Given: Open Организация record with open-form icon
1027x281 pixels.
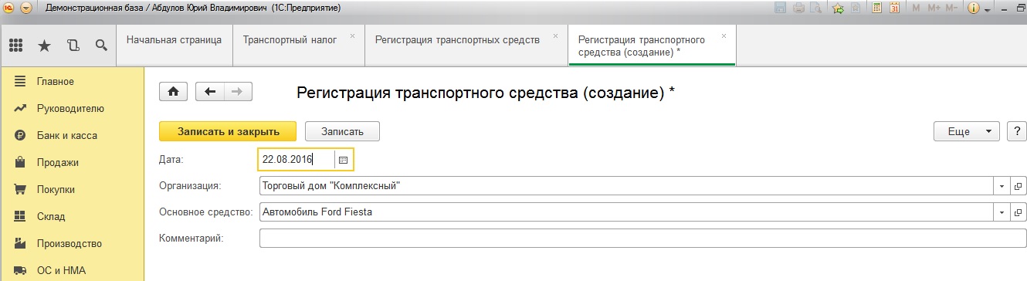Looking at the screenshot, I should [x=1018, y=186].
